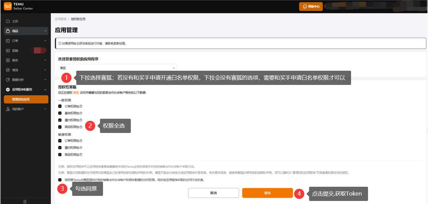Expand the 财务 menu chevron
The height and width of the screenshot is (204, 428).
[45, 60]
